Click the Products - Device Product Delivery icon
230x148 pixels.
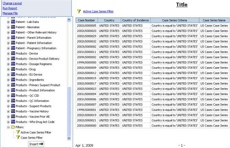point(13,59)
